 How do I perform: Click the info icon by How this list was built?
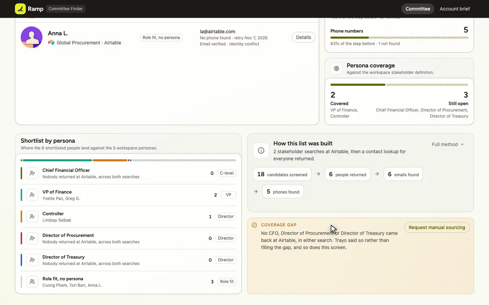(261, 151)
